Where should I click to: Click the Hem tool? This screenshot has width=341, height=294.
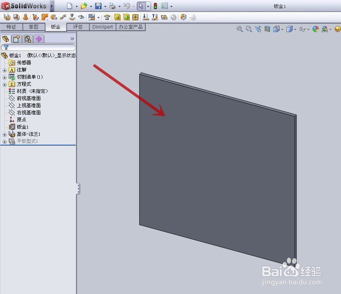coord(54,17)
